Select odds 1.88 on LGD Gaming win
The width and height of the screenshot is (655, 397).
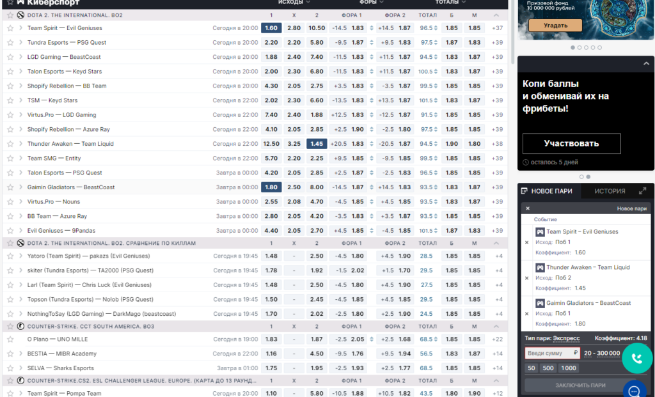pos(271,57)
